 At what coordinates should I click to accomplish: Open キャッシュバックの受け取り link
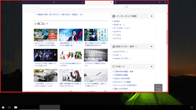125,85
